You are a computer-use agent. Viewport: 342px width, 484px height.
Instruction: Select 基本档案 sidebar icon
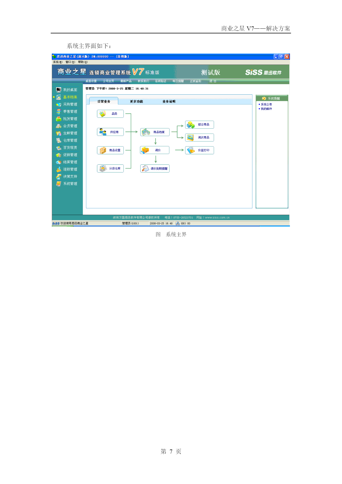click(59, 97)
